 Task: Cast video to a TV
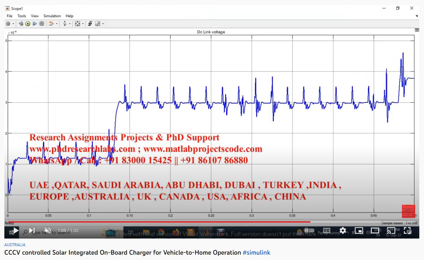click(x=391, y=230)
